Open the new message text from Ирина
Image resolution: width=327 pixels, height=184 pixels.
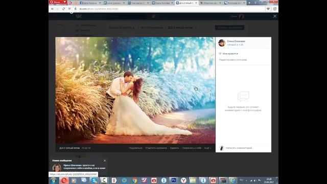tap(84, 167)
